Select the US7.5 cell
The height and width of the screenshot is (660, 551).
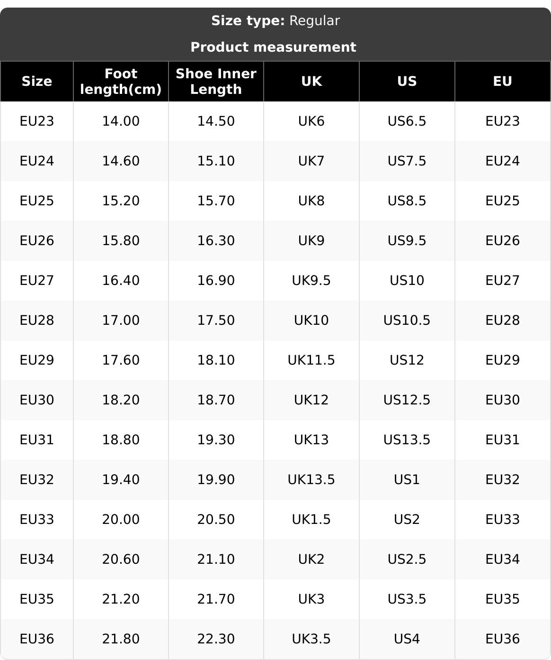coord(407,161)
